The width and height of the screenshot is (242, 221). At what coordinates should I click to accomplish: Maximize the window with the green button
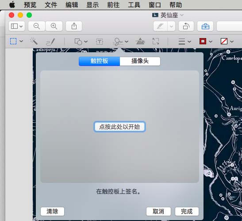point(29,15)
